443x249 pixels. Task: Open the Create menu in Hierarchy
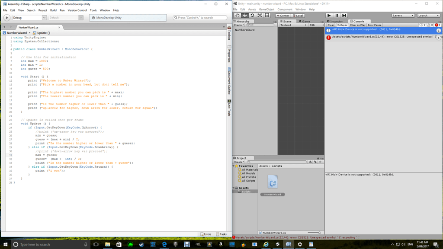click(238, 25)
